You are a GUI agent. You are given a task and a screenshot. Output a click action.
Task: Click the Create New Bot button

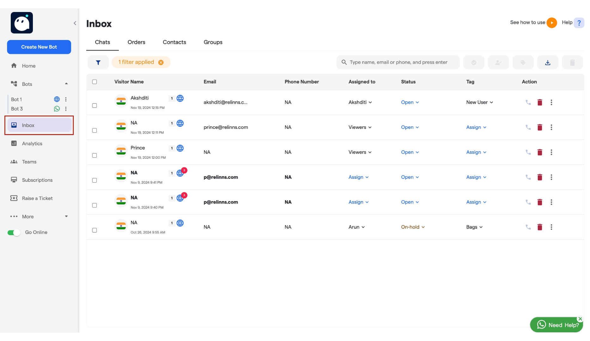(x=39, y=47)
